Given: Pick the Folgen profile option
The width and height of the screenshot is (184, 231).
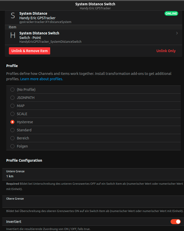Looking at the screenshot, I should [x=12, y=146].
